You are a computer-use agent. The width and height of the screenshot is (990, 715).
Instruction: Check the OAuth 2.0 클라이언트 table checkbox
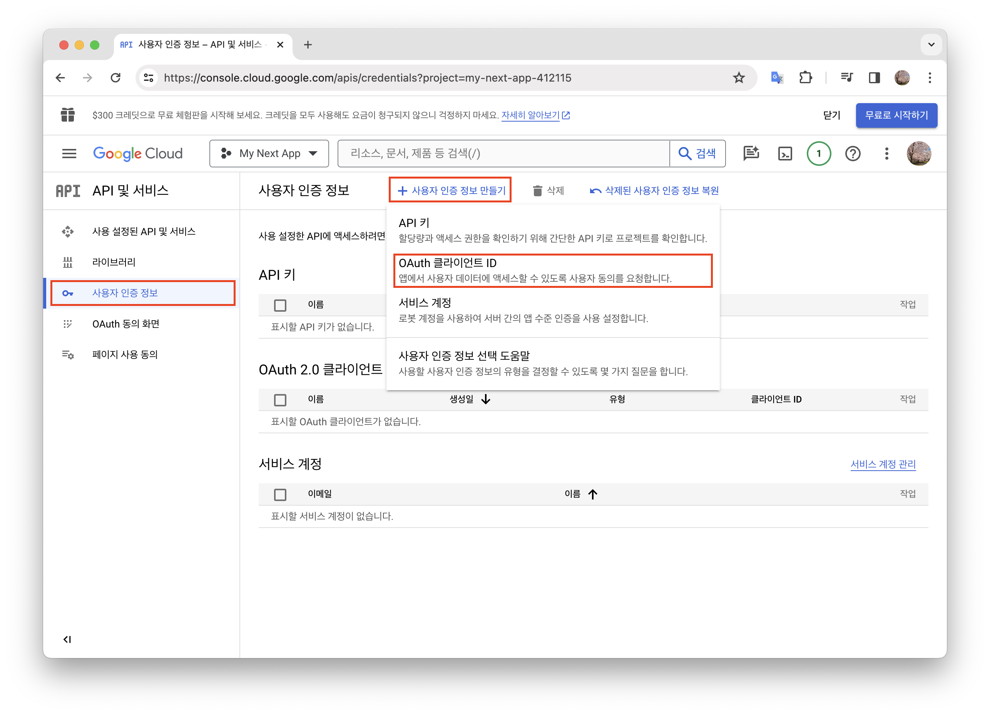(x=280, y=400)
